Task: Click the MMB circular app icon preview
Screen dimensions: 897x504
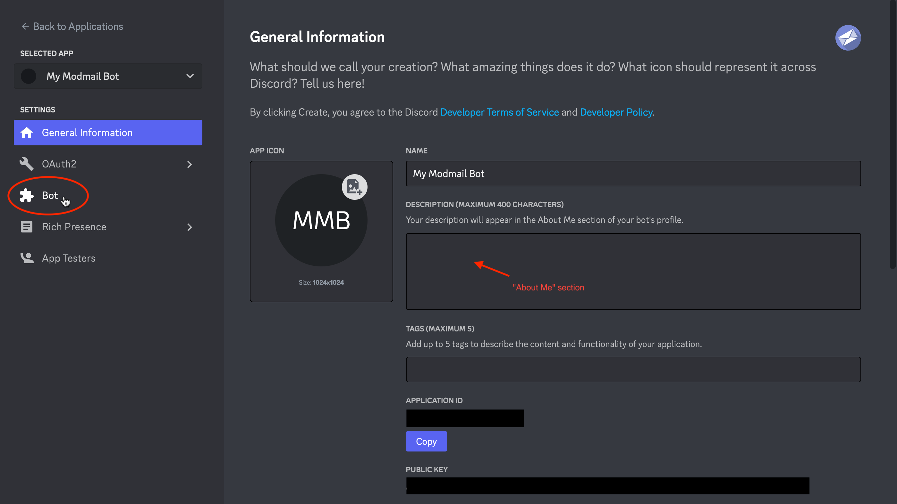Action: coord(321,221)
